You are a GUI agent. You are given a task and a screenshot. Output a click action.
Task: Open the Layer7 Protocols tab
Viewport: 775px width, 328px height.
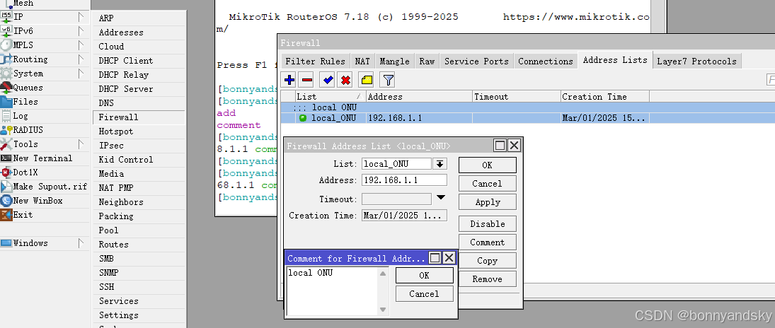point(697,61)
